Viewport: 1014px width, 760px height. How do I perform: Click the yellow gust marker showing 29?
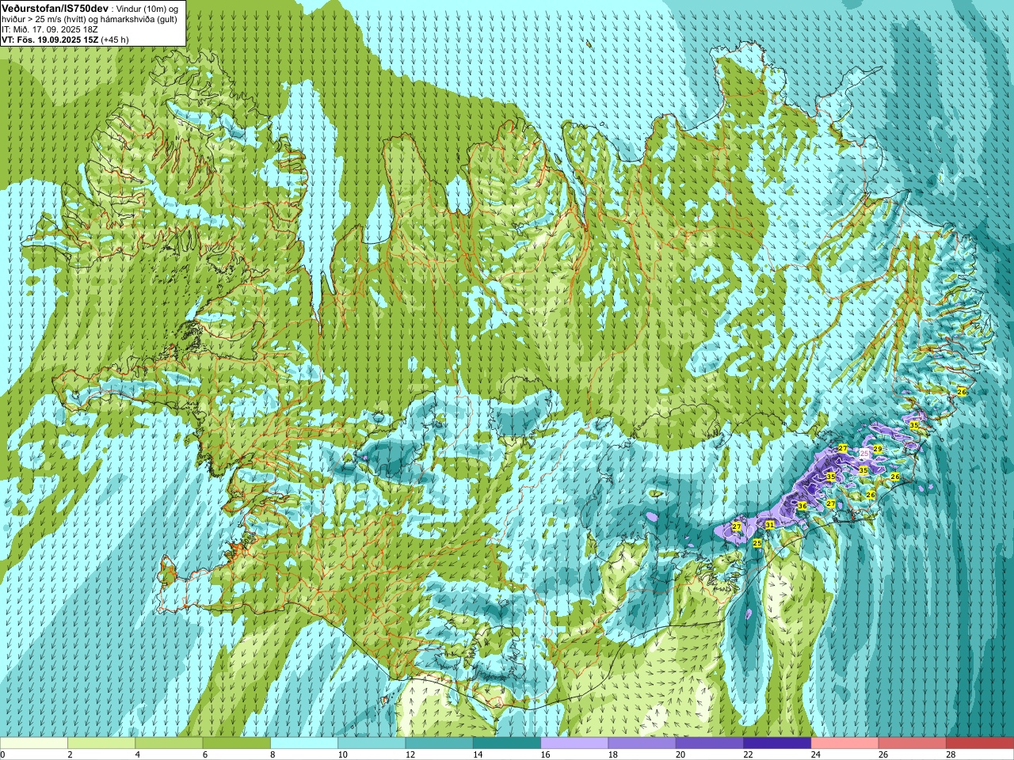point(878,449)
